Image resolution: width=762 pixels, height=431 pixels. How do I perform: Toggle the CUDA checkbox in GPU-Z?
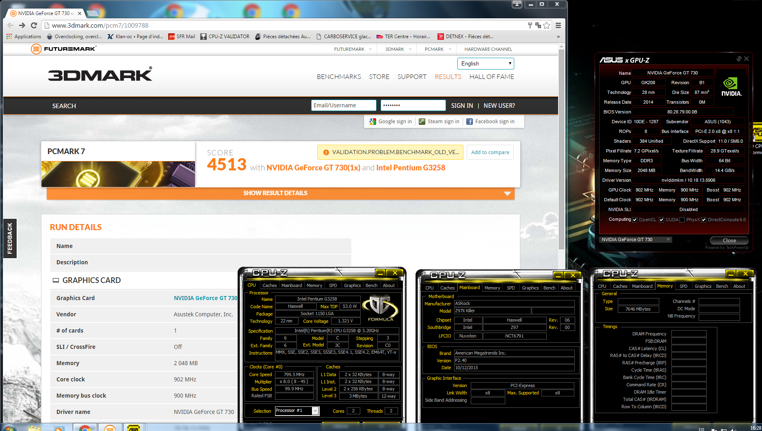pos(662,220)
